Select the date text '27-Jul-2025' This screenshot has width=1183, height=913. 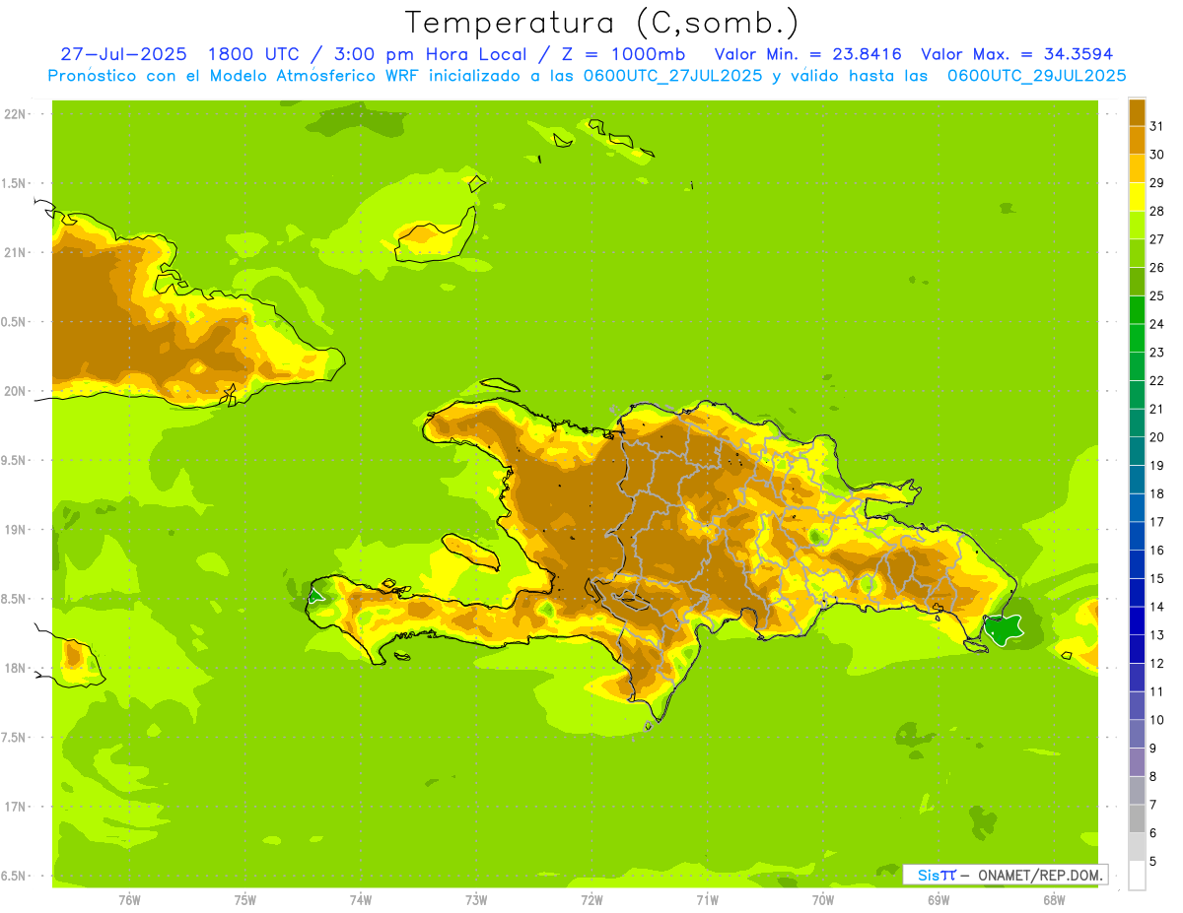click(123, 54)
